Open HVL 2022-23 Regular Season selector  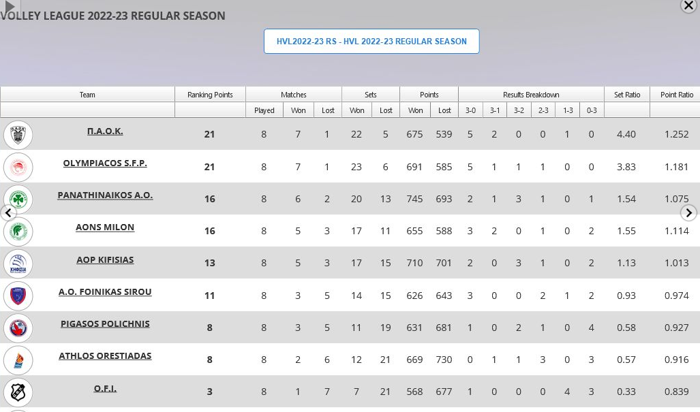pyautogui.click(x=371, y=42)
